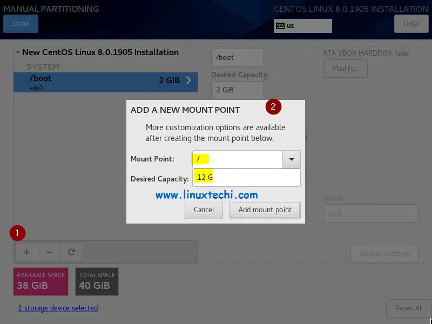The image size is (432, 324).
Task: Open the Mount Point dropdown
Action: [x=291, y=159]
